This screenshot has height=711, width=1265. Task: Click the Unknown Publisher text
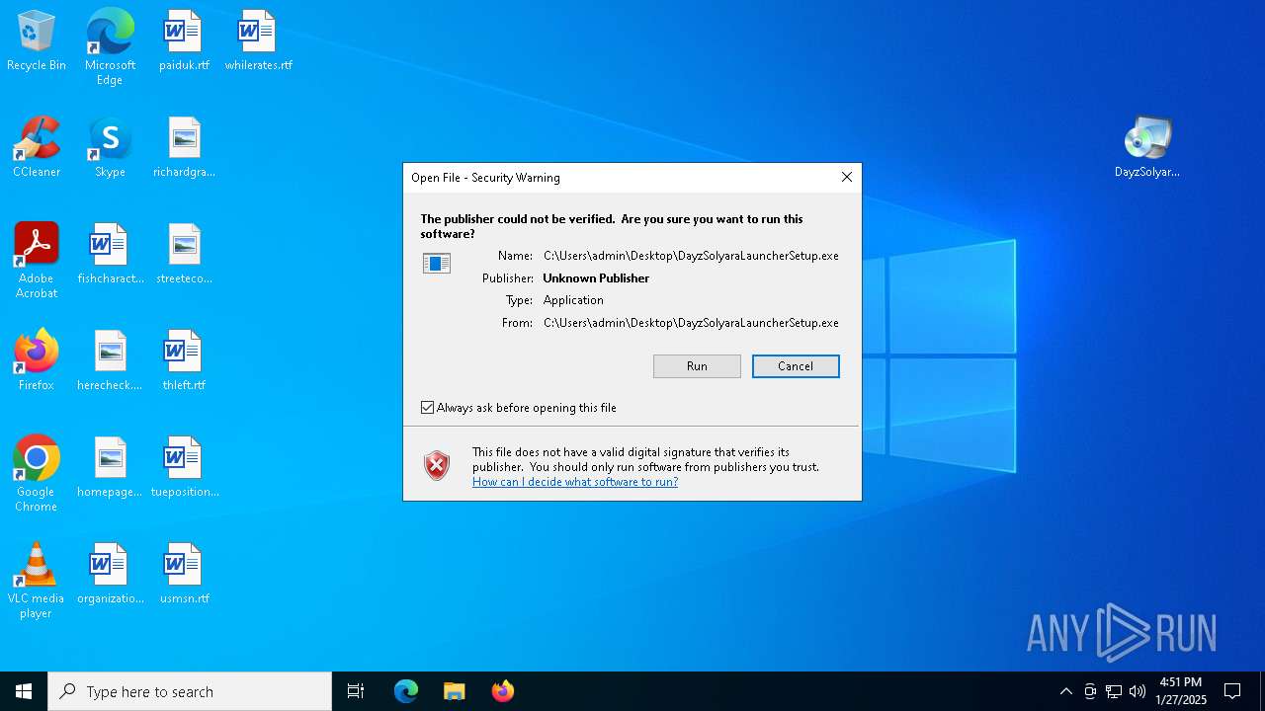pos(596,278)
